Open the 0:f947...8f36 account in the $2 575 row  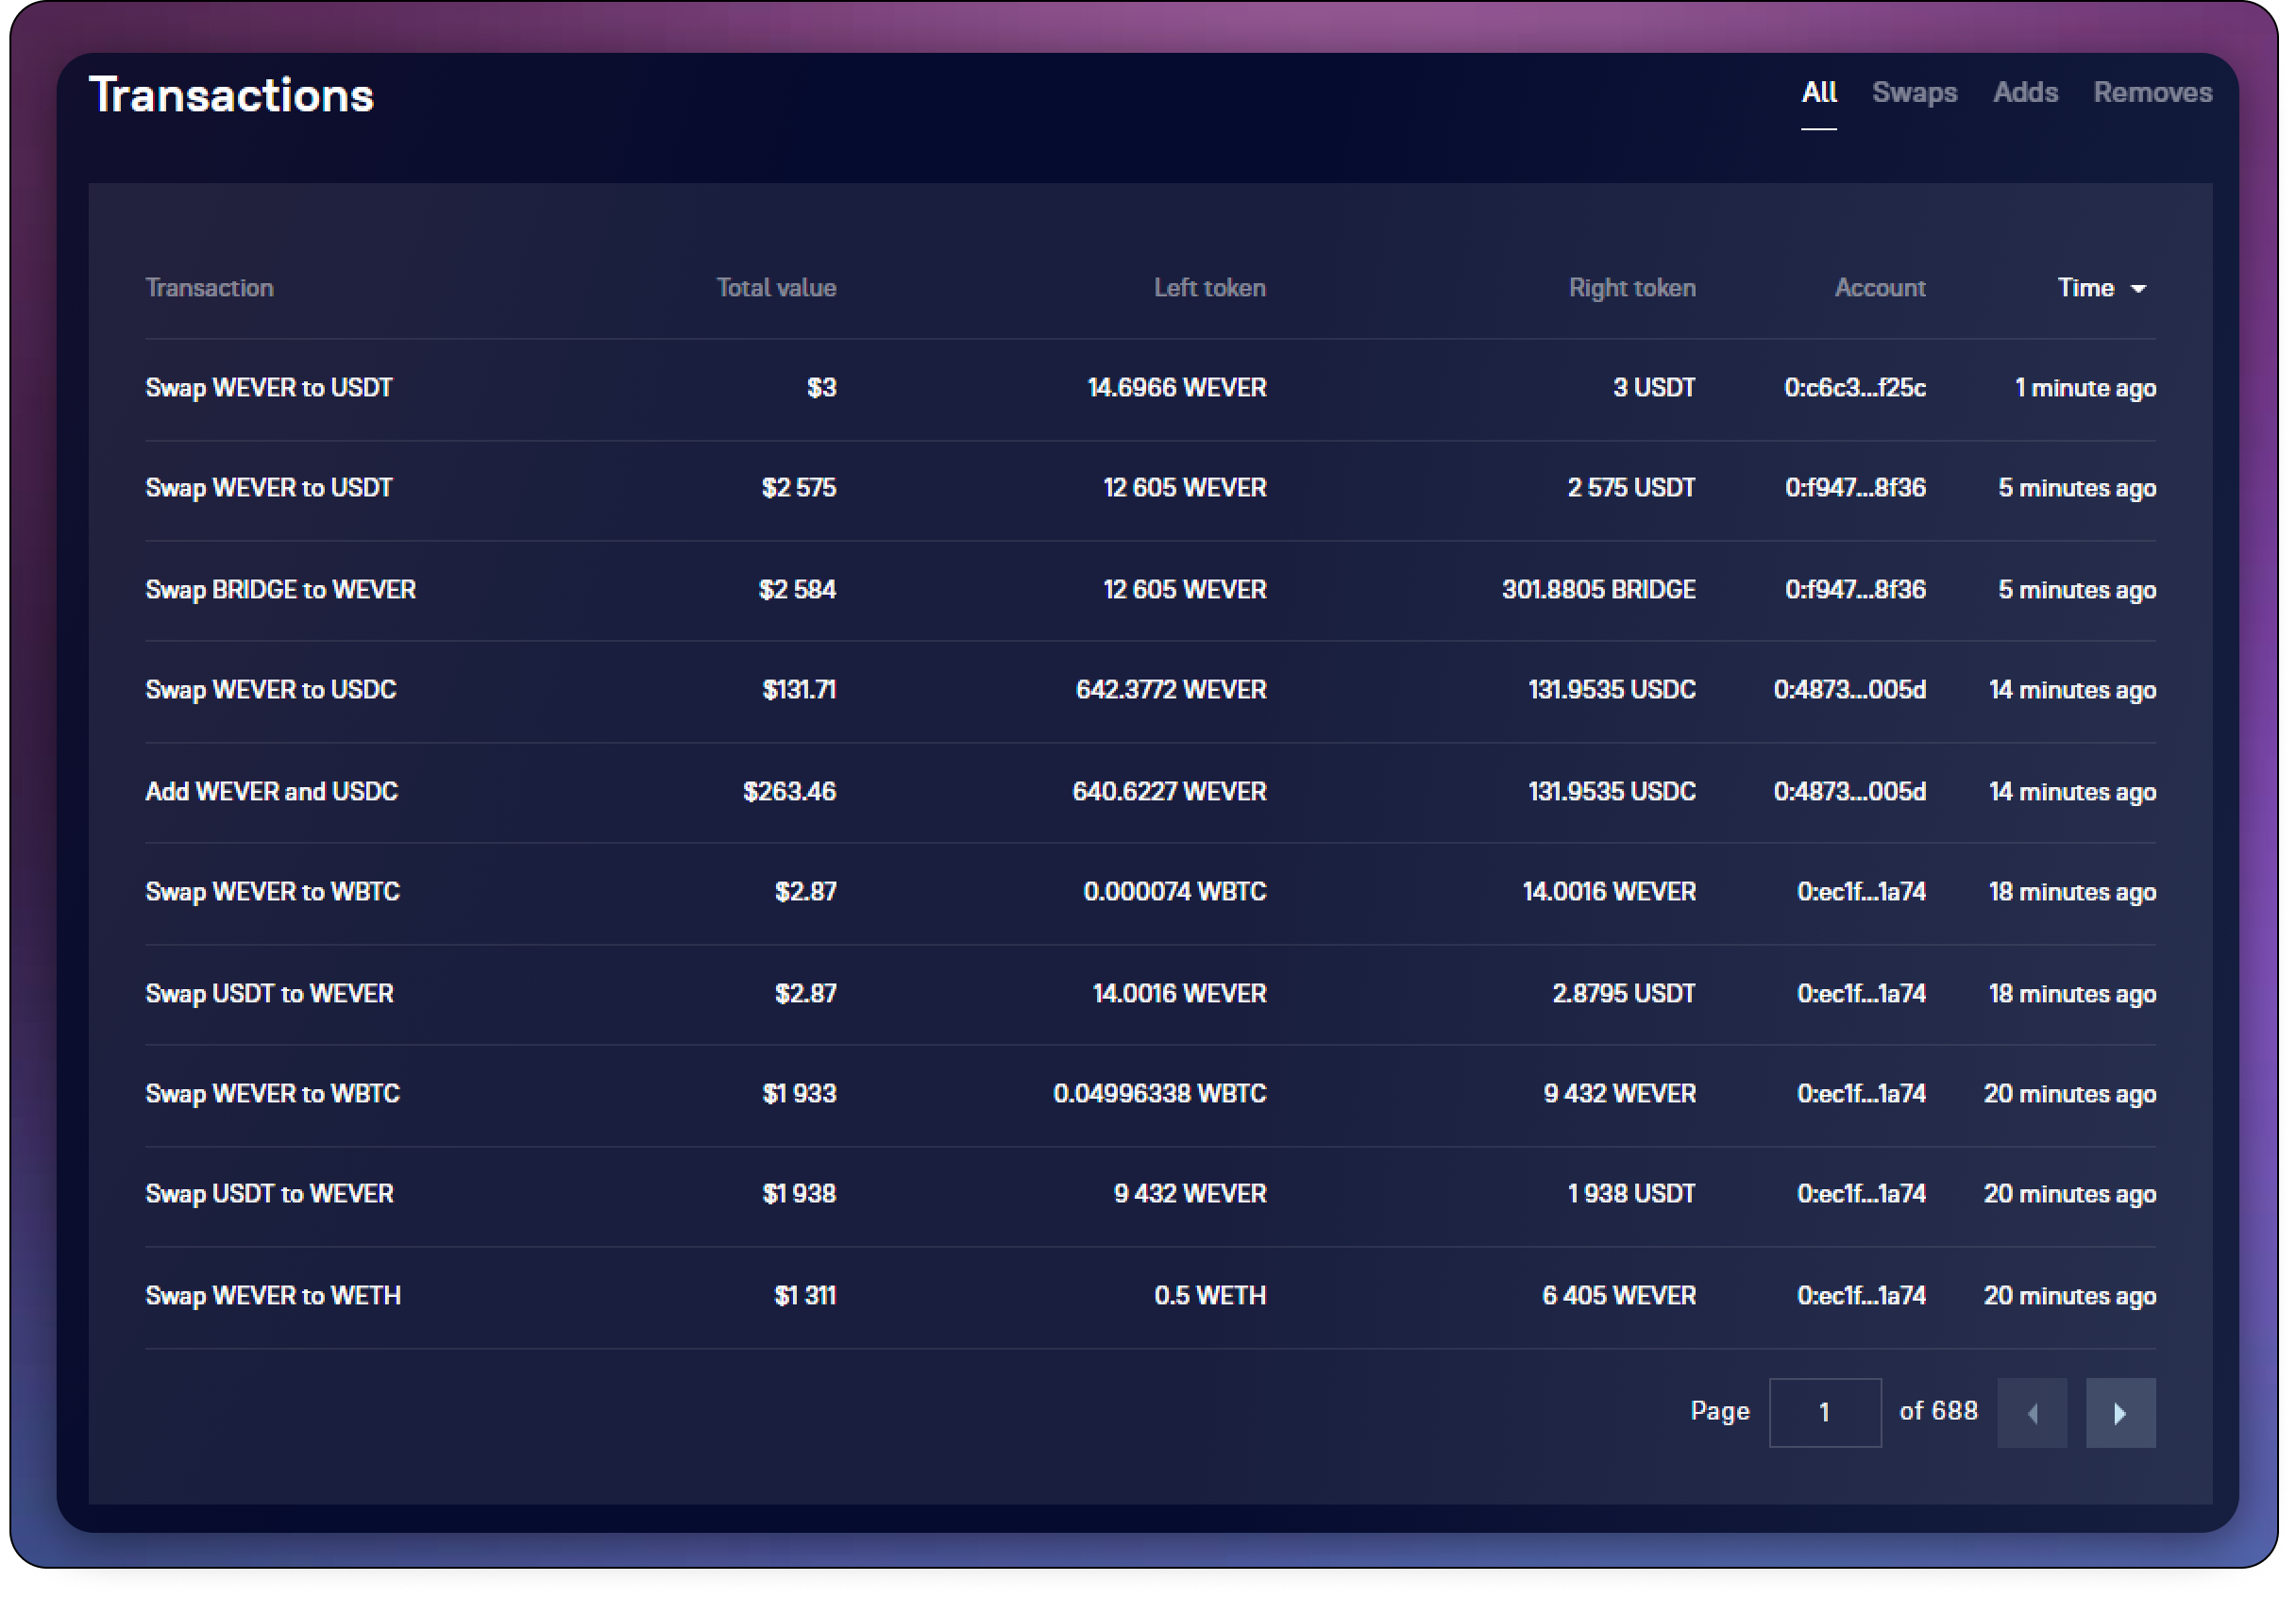(x=1854, y=487)
